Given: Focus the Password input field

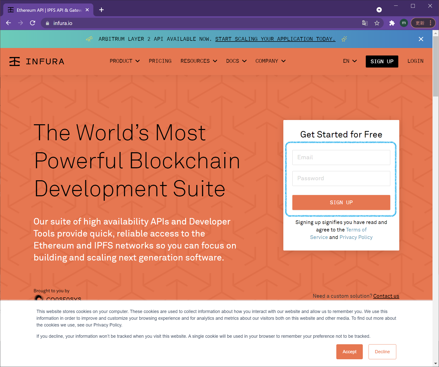Looking at the screenshot, I should [x=341, y=178].
